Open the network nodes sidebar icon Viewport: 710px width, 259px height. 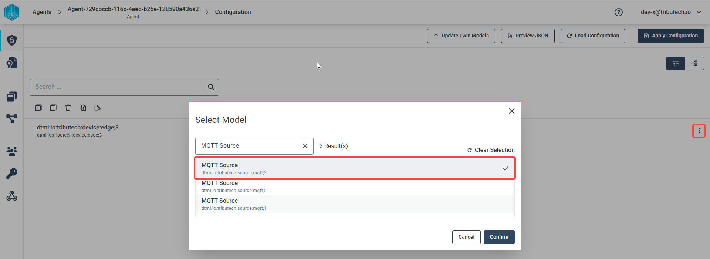click(12, 119)
